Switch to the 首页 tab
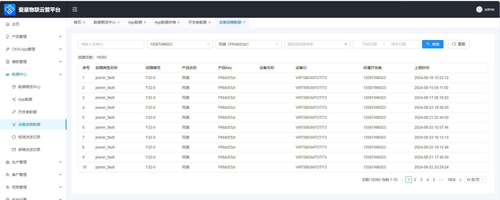500x200 pixels. (77, 22)
